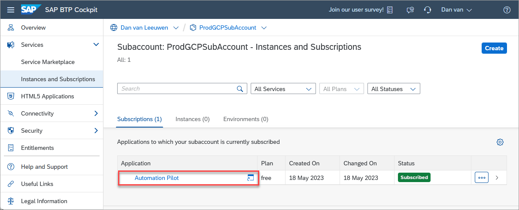Switch to the Environments (0) tab

point(246,119)
